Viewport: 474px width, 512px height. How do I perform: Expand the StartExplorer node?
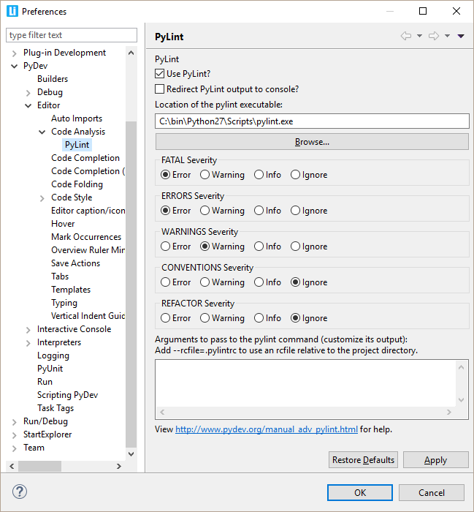15,435
